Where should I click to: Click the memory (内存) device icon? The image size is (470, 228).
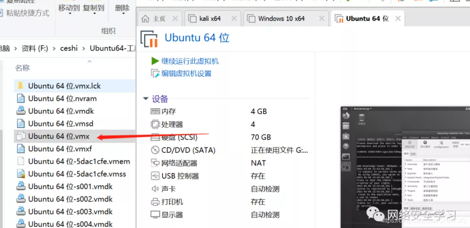coord(155,111)
